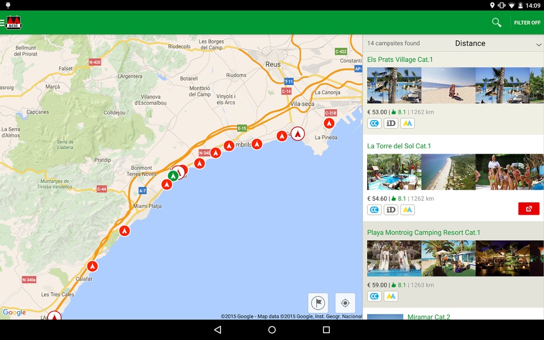Image resolution: width=544 pixels, height=340 pixels.
Task: Expand the Distance sort dropdown
Action: click(470, 44)
